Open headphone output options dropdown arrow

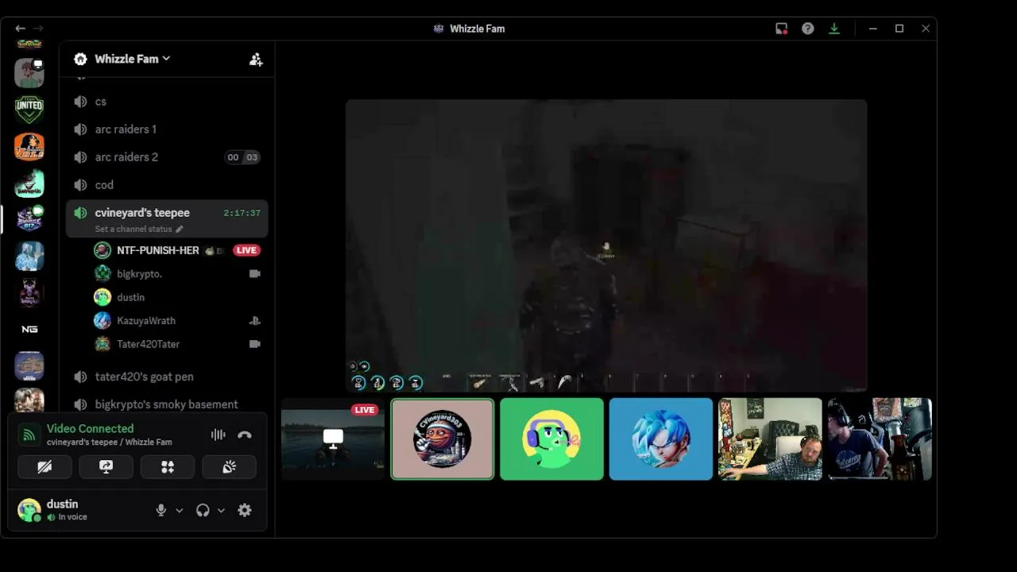point(221,510)
